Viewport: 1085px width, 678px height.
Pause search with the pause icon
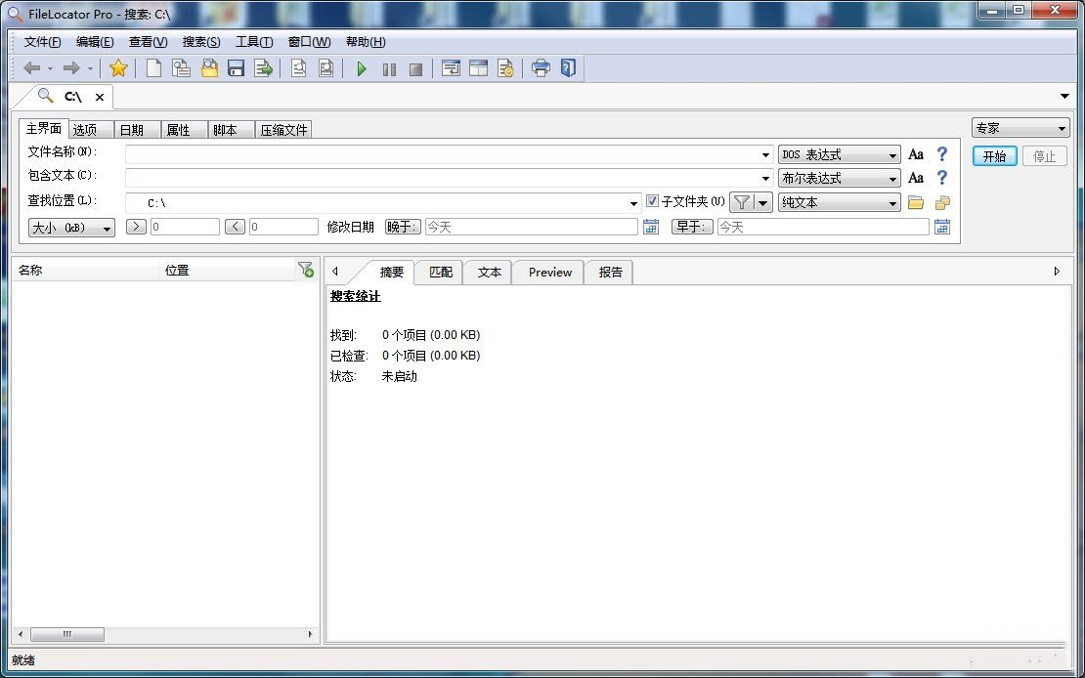(x=390, y=69)
